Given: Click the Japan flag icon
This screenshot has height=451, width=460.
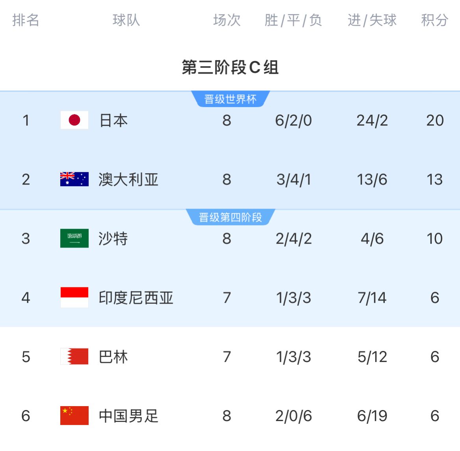Looking at the screenshot, I should (74, 120).
